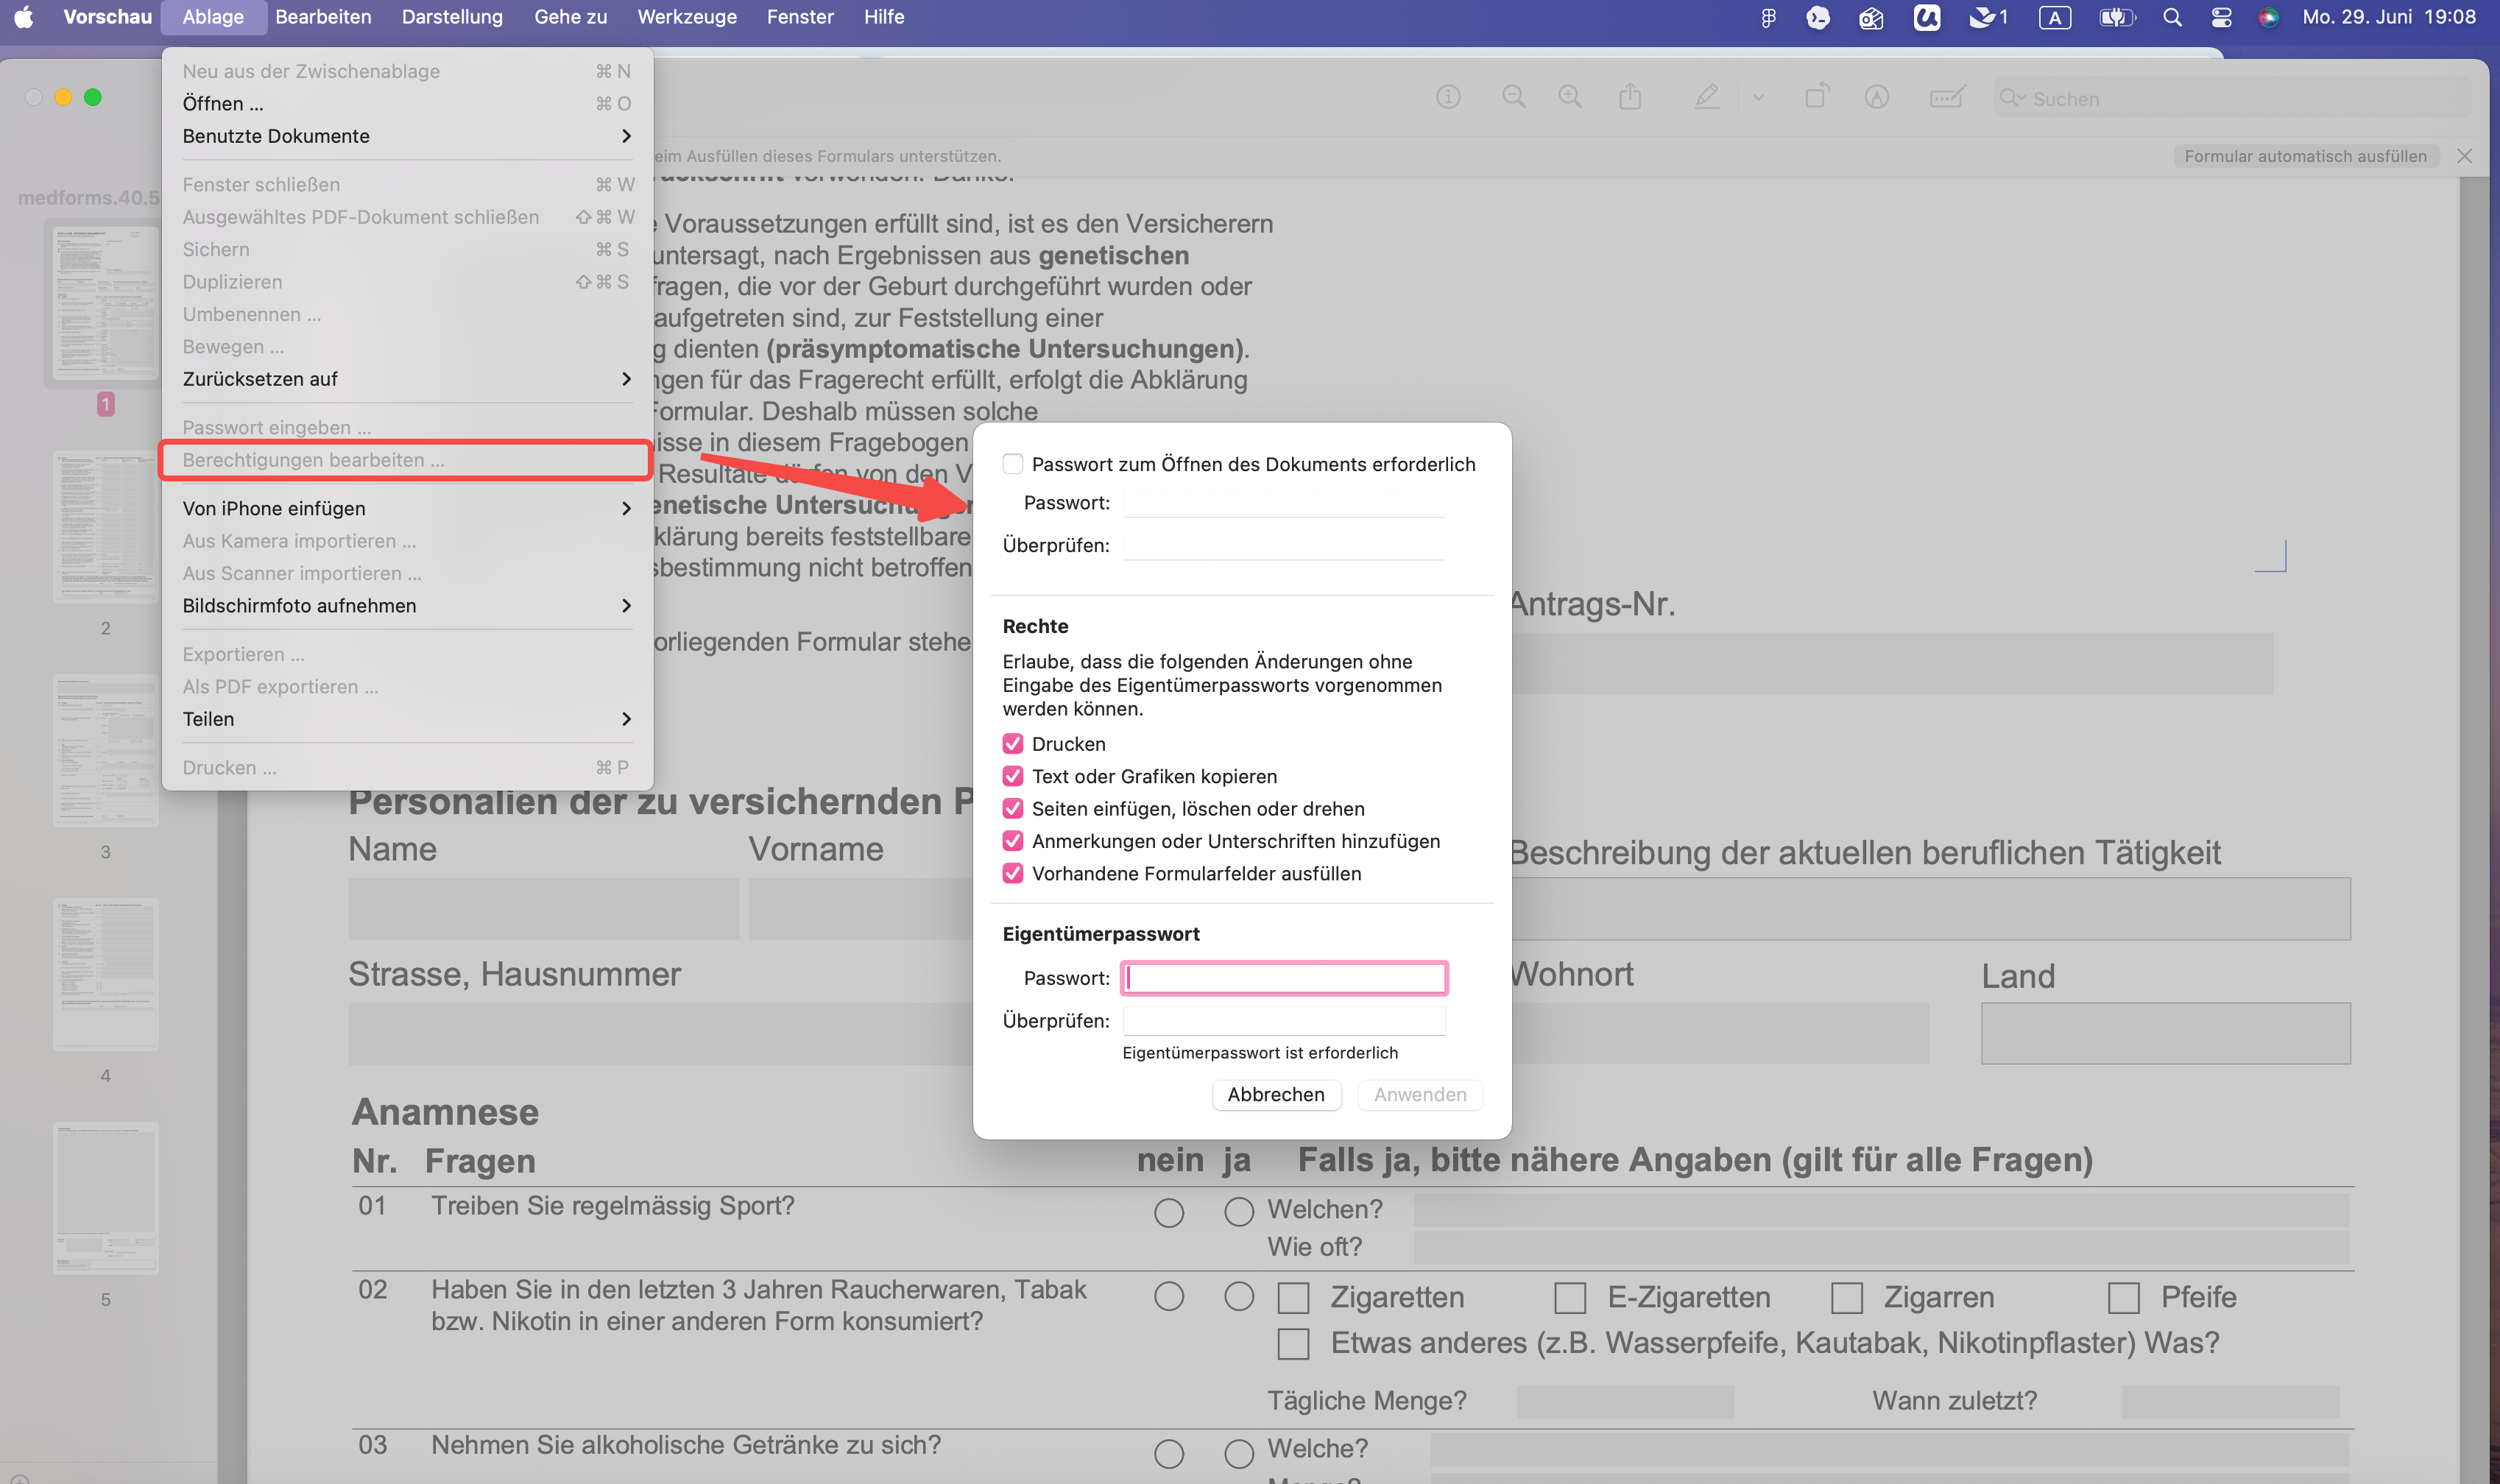Tick the E-Zigaretten checkbox
Viewport: 2500px width, 1484px height.
tap(1569, 1298)
